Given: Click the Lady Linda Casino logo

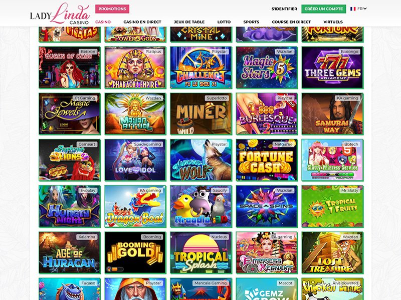Looking at the screenshot, I should pyautogui.click(x=60, y=14).
